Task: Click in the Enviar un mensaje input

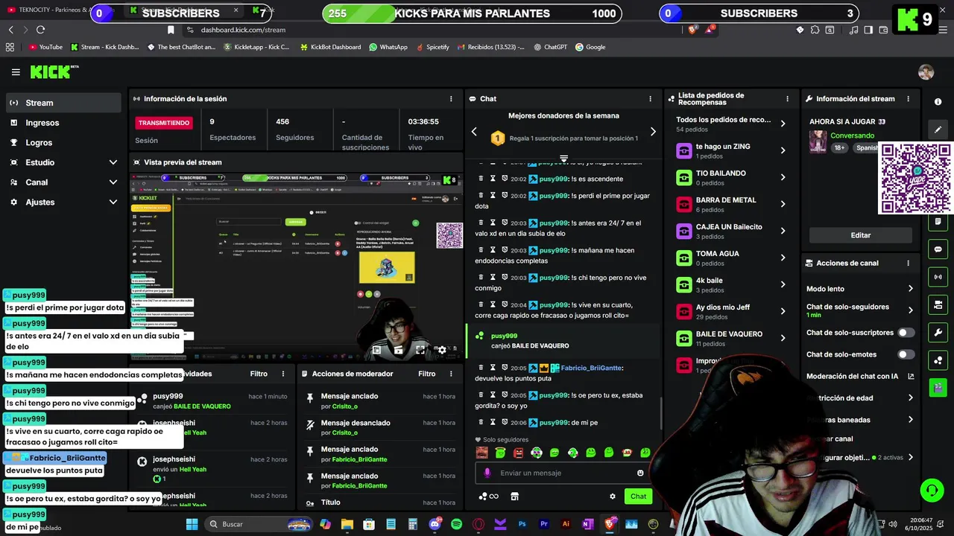Action: pos(563,473)
